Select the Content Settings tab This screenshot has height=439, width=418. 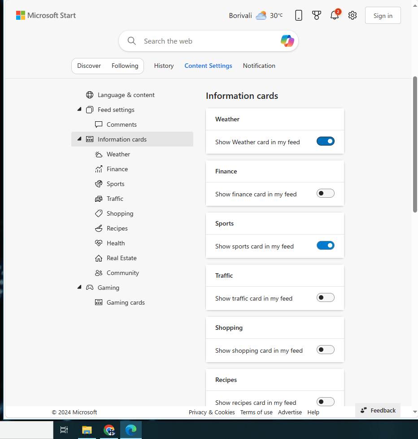pyautogui.click(x=208, y=66)
